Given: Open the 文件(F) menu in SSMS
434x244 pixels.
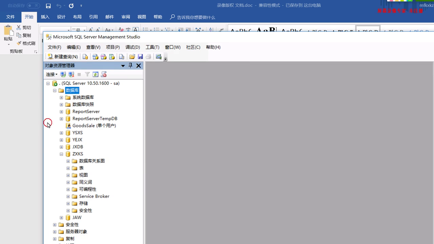Looking at the screenshot, I should [x=54, y=47].
